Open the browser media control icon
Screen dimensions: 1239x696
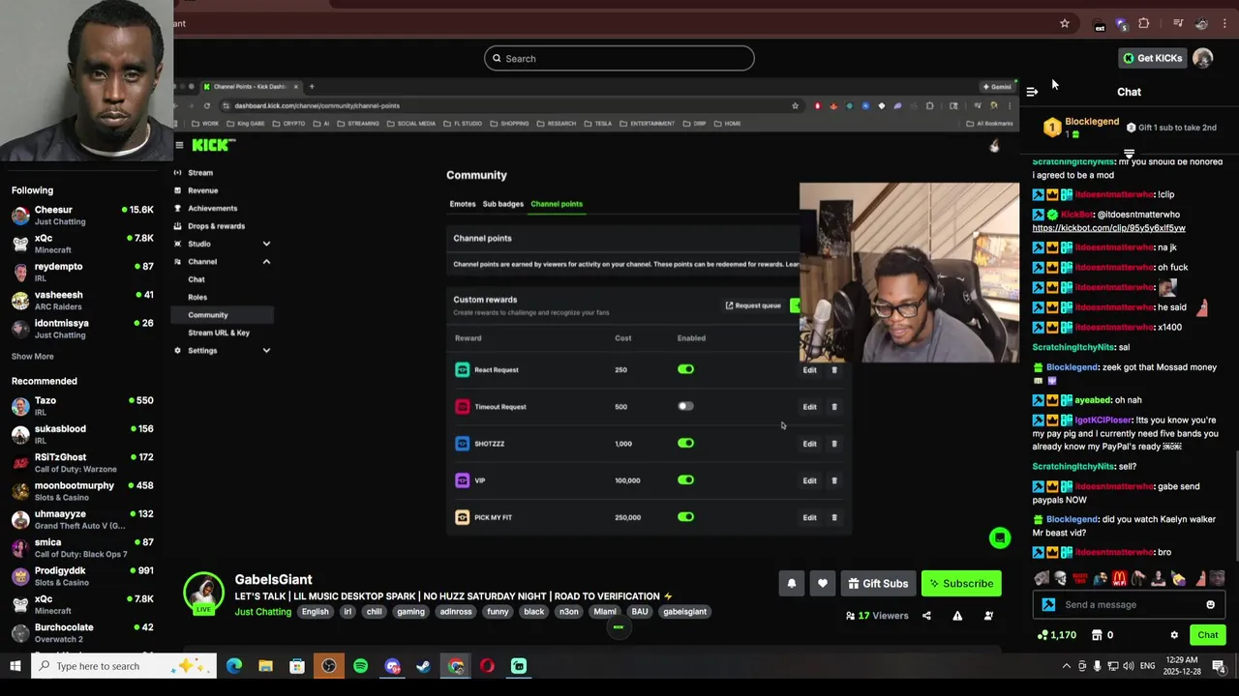click(1178, 23)
